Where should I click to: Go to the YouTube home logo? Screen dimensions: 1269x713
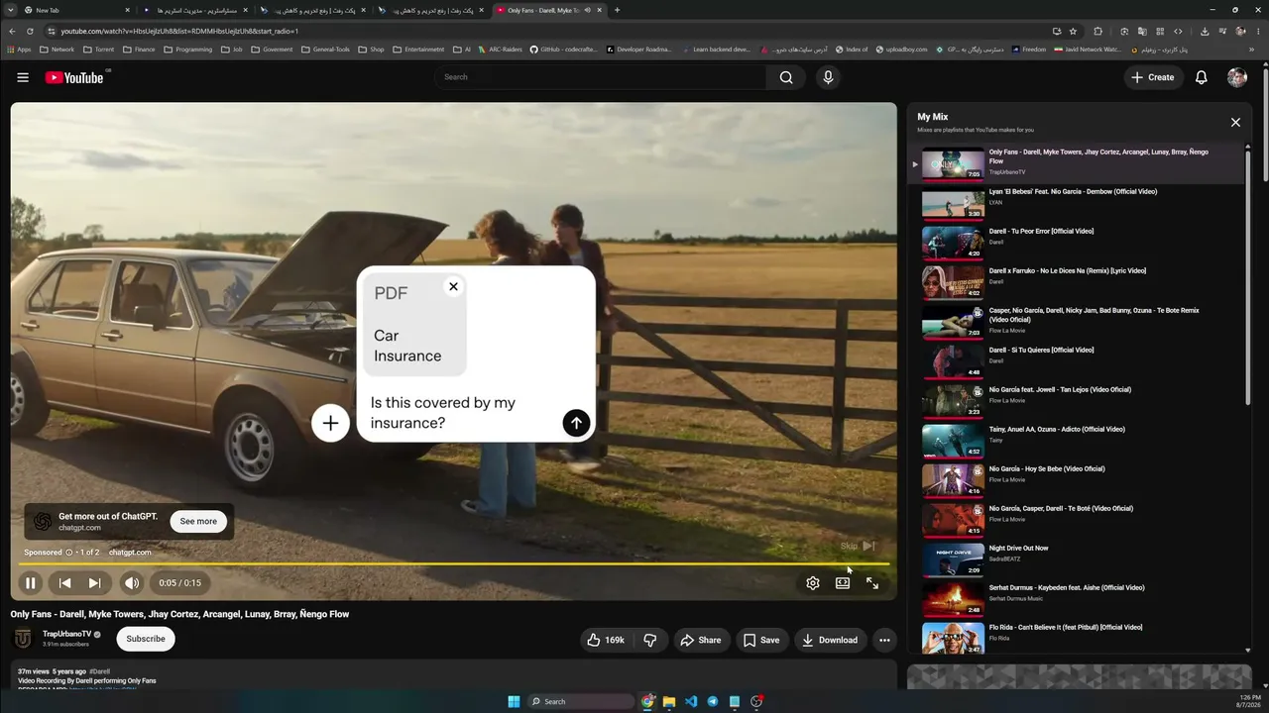(x=74, y=77)
